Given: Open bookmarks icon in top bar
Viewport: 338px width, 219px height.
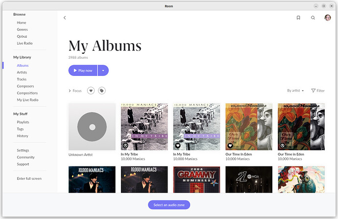Looking at the screenshot, I should 298,18.
